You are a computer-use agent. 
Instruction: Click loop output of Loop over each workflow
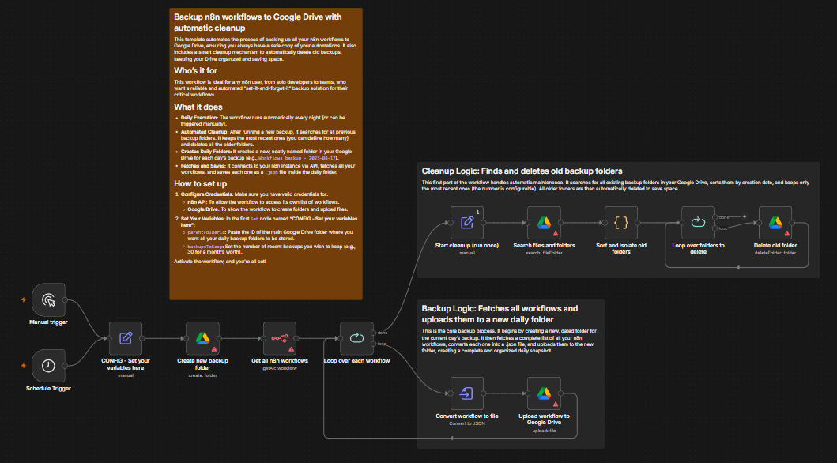373,344
